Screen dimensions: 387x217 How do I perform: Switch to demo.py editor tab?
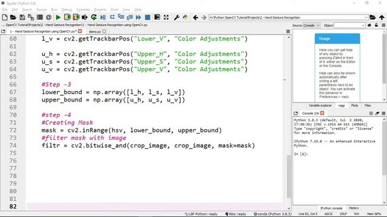pos(95,31)
